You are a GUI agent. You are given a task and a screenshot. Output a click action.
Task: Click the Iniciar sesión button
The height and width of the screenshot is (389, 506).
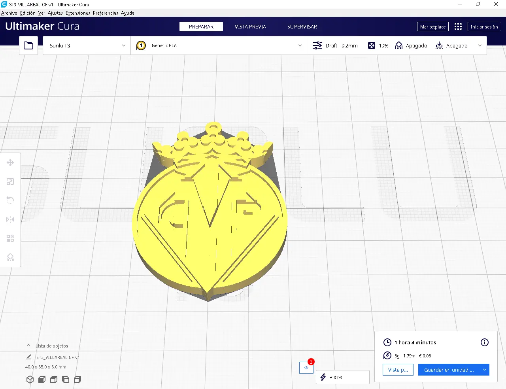(484, 26)
